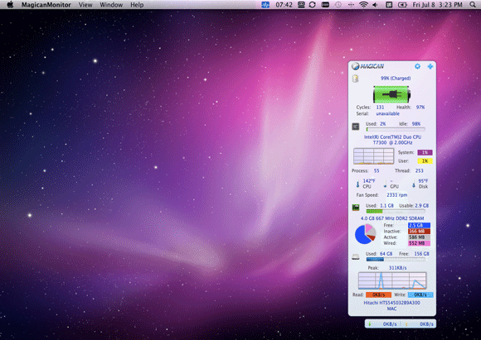
Task: Select the hard disk section icon
Action: 356,256
